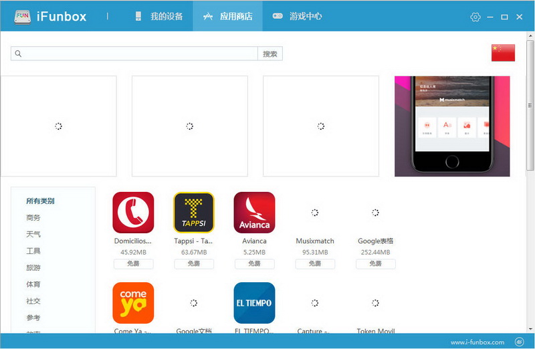This screenshot has height=349, width=535.
Task: Click the loading icon above Capture
Action: tap(314, 303)
